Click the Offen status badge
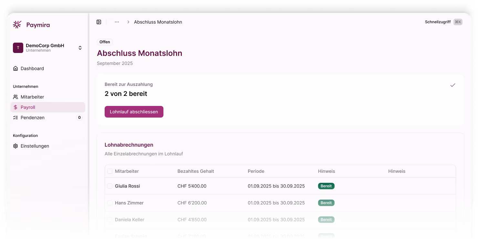The image size is (478, 239). coord(105,42)
